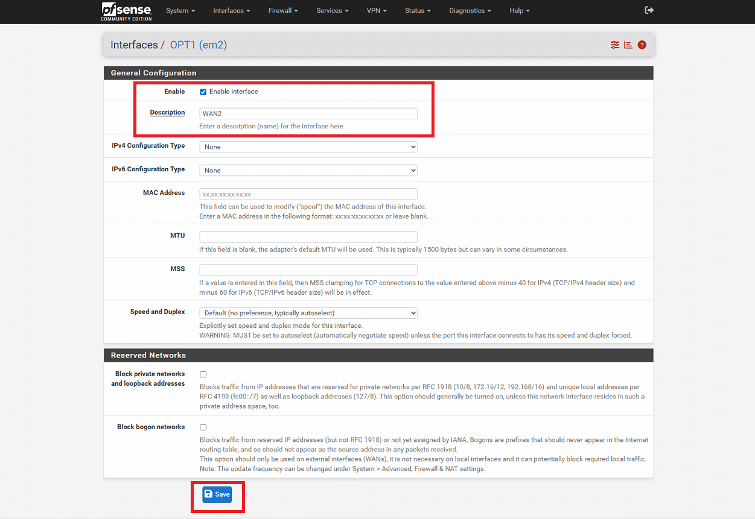The width and height of the screenshot is (755, 519).
Task: Open the Diagnostics menu
Action: point(470,11)
